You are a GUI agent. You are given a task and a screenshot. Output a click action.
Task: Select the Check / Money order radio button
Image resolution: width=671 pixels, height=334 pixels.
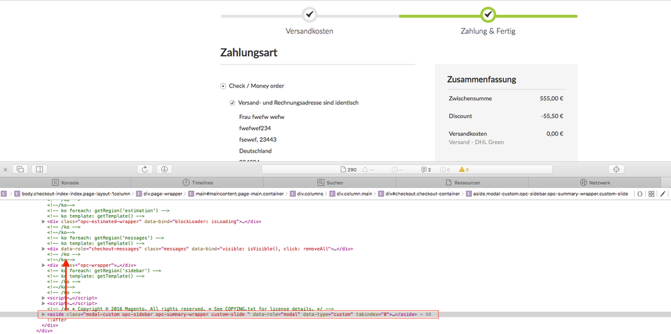tap(223, 86)
